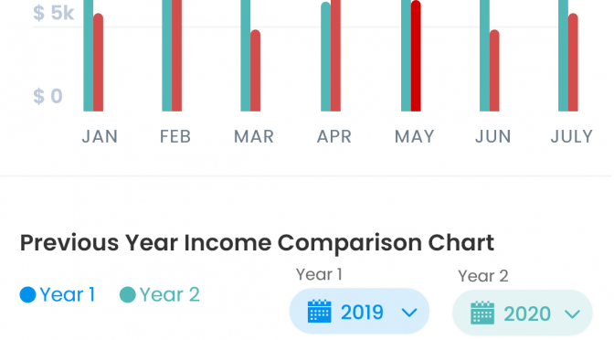Screen dimensions: 614x340
Task: Expand the 2019 dropdown chevron
Action: tap(409, 313)
